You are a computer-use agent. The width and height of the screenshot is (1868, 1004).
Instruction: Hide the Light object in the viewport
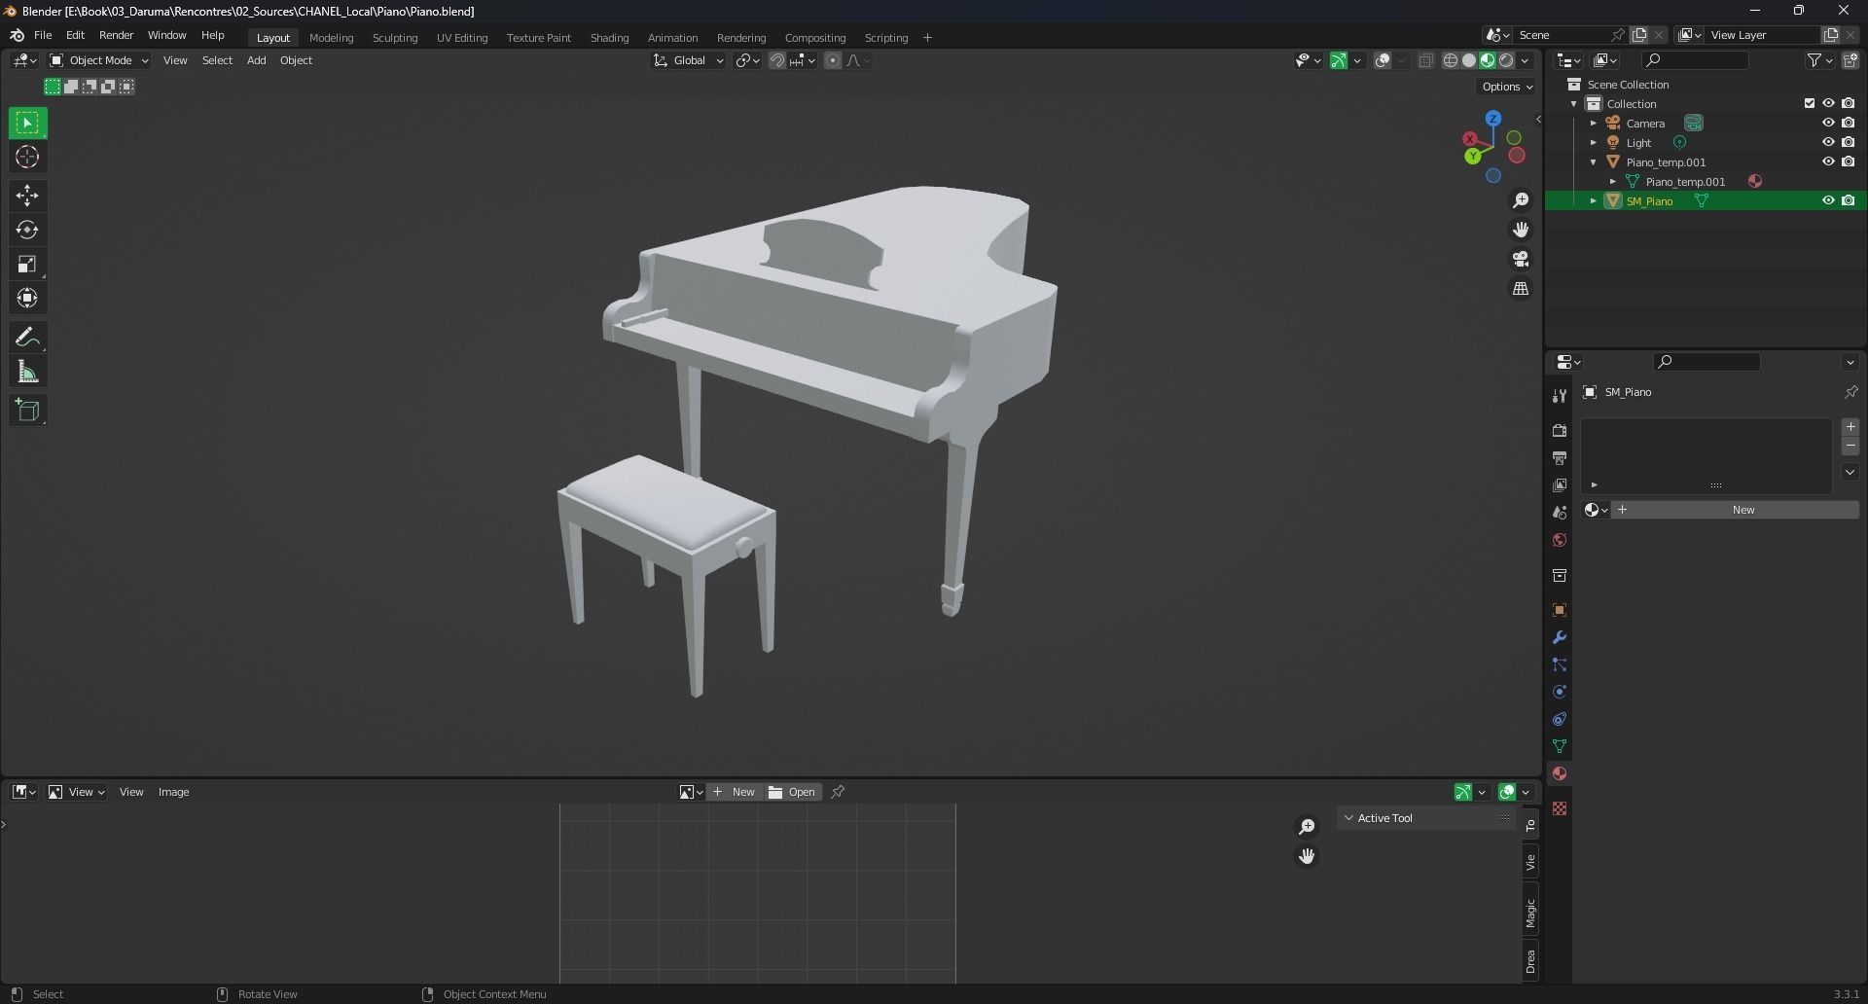click(1828, 142)
